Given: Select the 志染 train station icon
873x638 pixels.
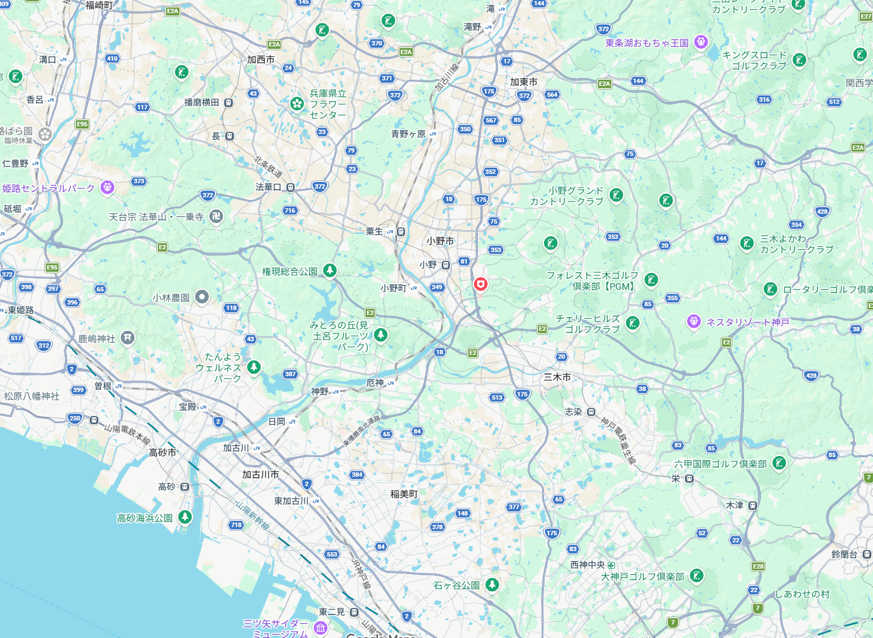Looking at the screenshot, I should coord(591,412).
